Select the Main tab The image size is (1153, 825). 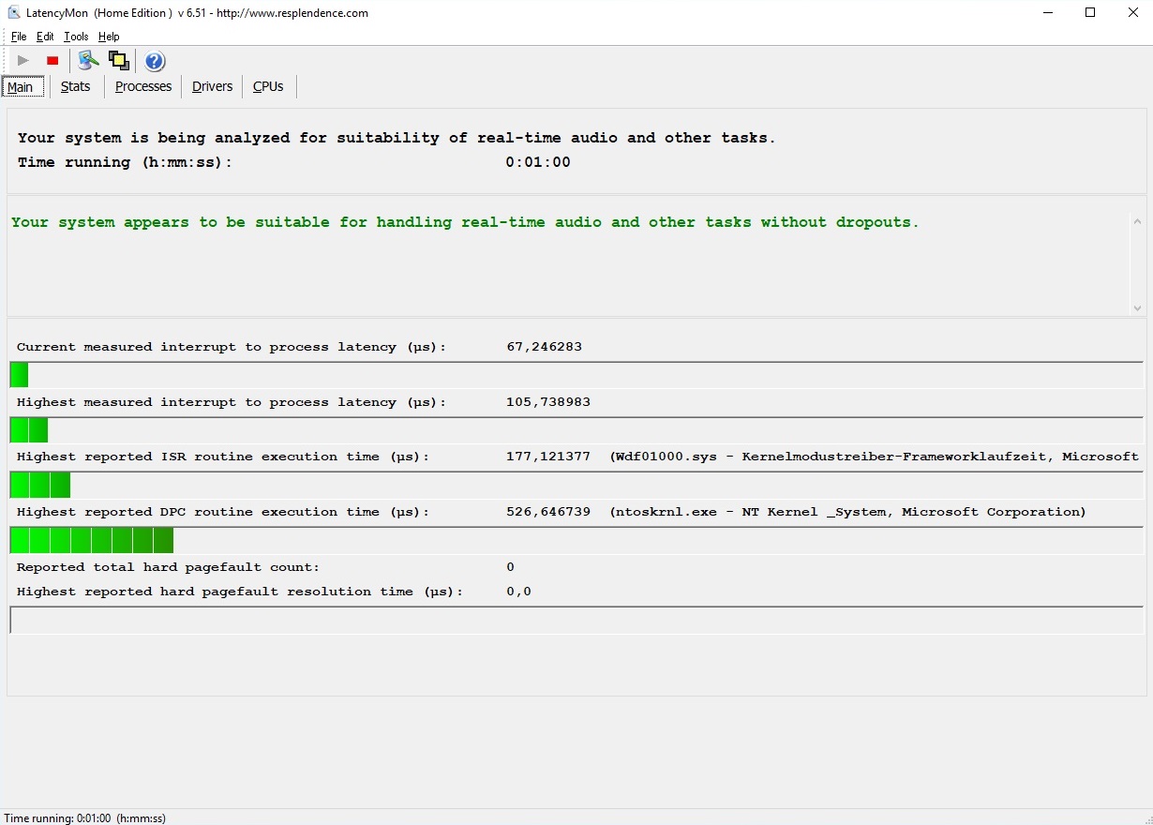(21, 87)
